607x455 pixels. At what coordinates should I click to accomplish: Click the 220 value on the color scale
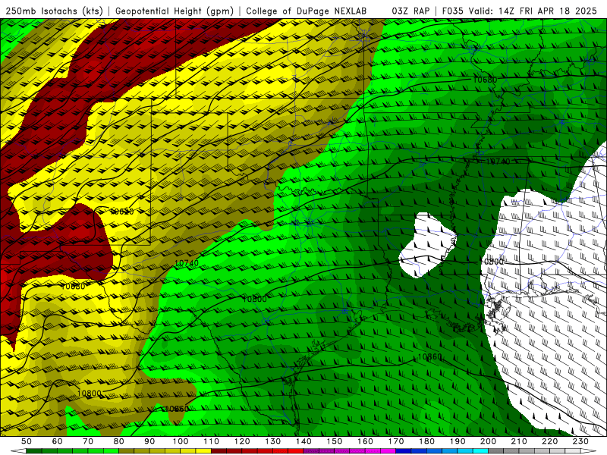[x=550, y=441]
